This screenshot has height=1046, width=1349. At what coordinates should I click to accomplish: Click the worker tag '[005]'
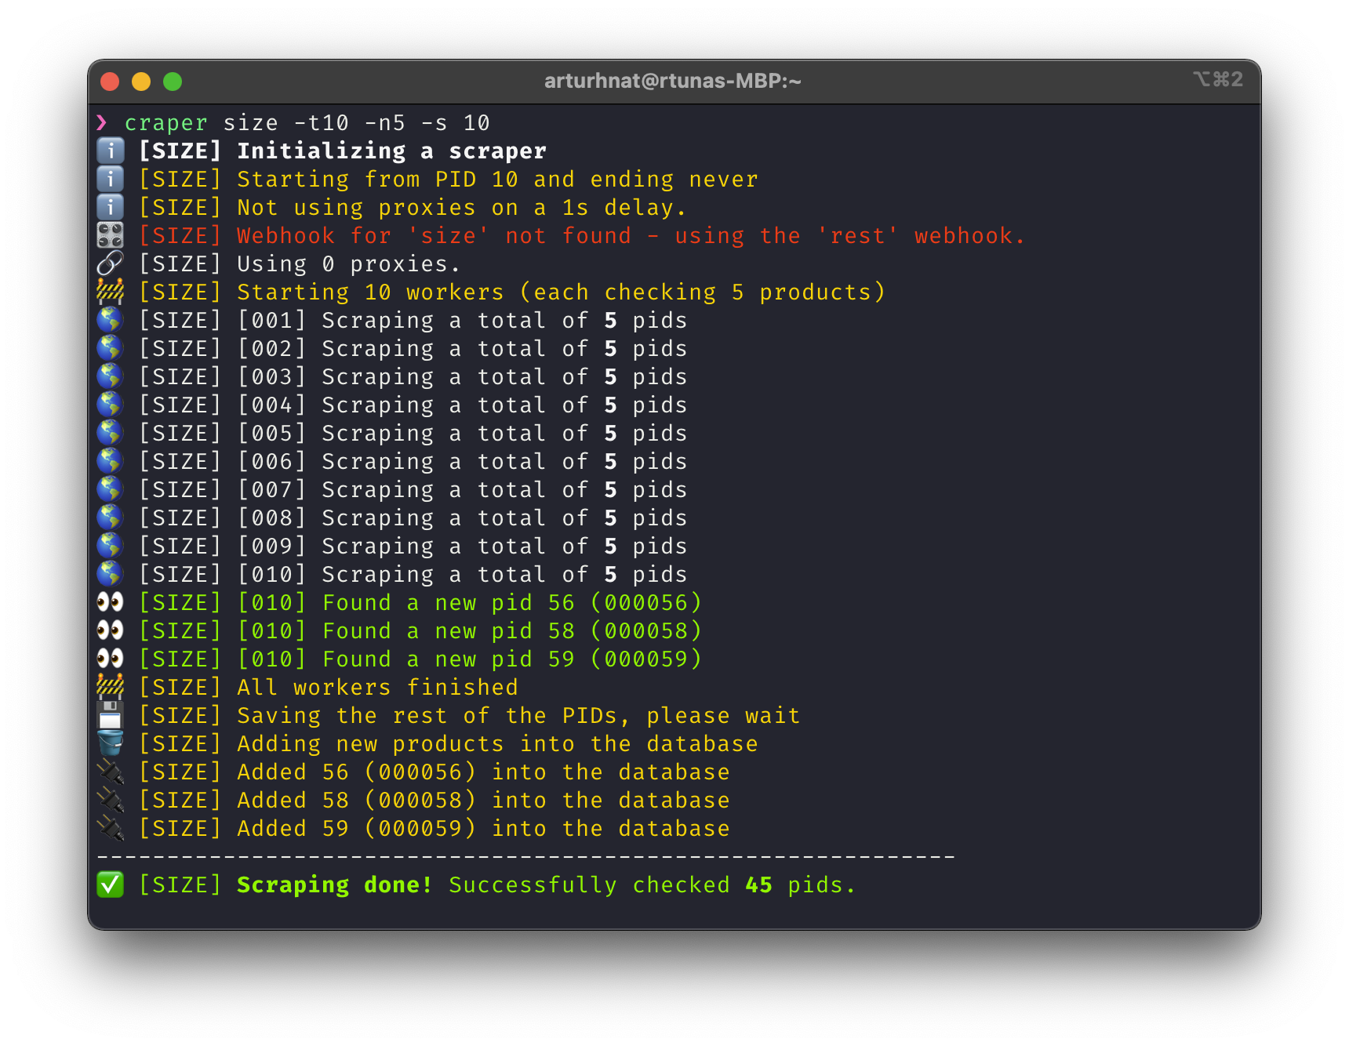(x=271, y=434)
